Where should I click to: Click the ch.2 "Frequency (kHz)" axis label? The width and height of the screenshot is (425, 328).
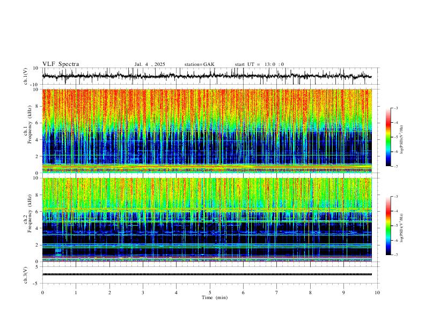pos(30,213)
